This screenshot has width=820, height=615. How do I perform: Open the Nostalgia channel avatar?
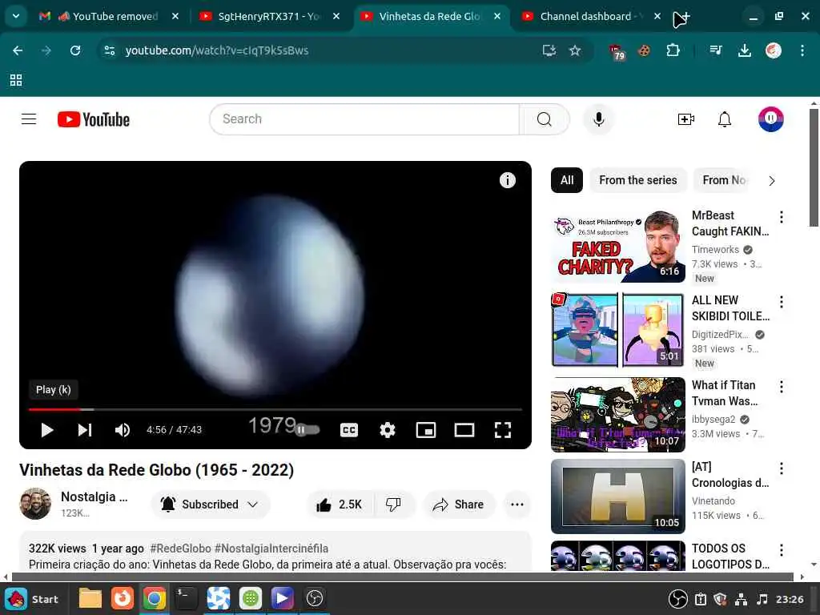point(35,504)
